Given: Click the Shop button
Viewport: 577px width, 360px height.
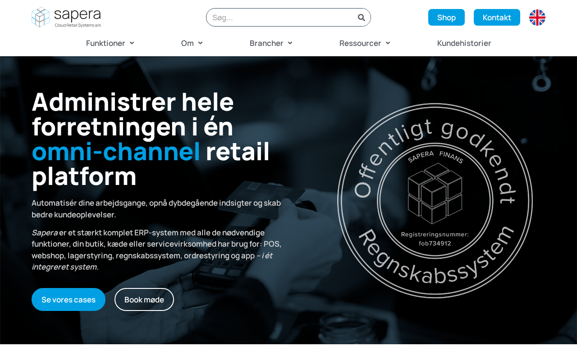Looking at the screenshot, I should tap(446, 18).
